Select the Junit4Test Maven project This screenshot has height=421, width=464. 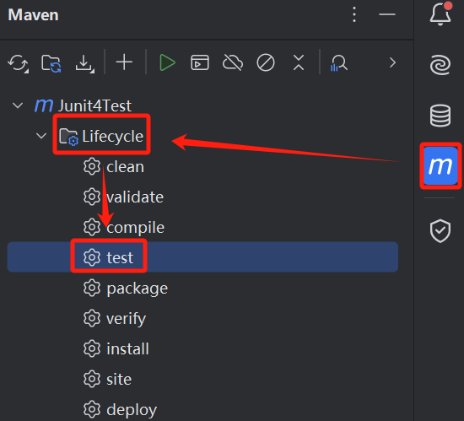[94, 105]
